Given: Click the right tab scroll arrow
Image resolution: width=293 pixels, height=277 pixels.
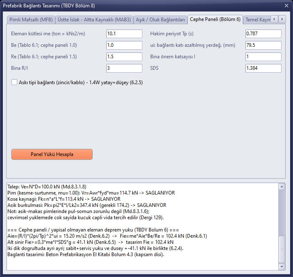Looking at the screenshot, I should (282, 19).
